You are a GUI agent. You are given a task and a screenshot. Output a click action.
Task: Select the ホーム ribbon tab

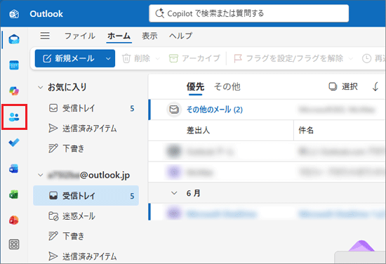[119, 36]
